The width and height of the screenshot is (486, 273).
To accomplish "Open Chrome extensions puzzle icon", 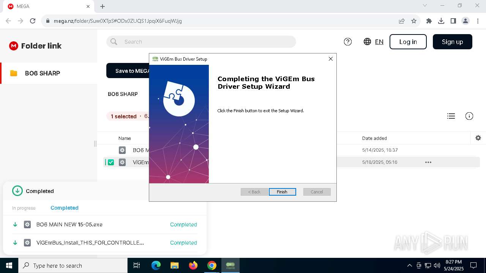I will tap(429, 21).
